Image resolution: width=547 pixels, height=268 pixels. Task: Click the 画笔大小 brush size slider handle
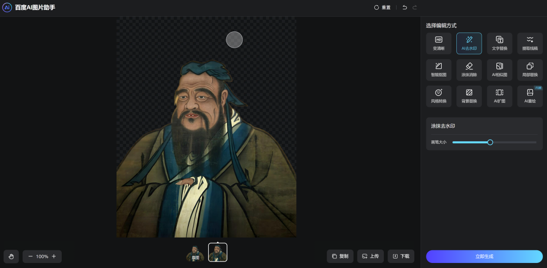tap(490, 142)
